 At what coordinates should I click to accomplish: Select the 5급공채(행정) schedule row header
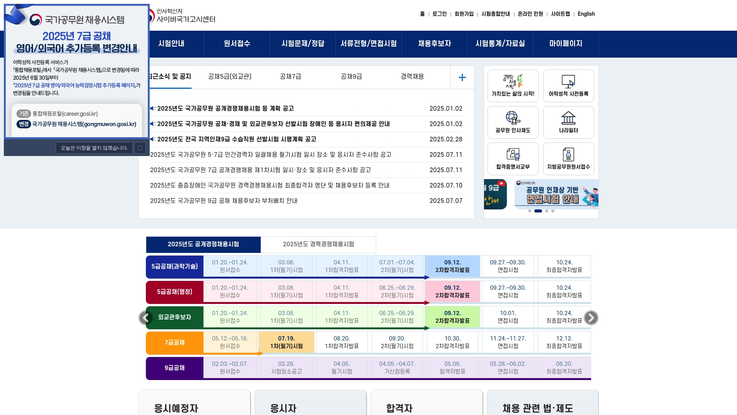point(175,292)
